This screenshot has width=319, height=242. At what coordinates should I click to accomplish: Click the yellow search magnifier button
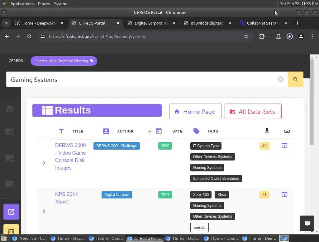pos(295,79)
